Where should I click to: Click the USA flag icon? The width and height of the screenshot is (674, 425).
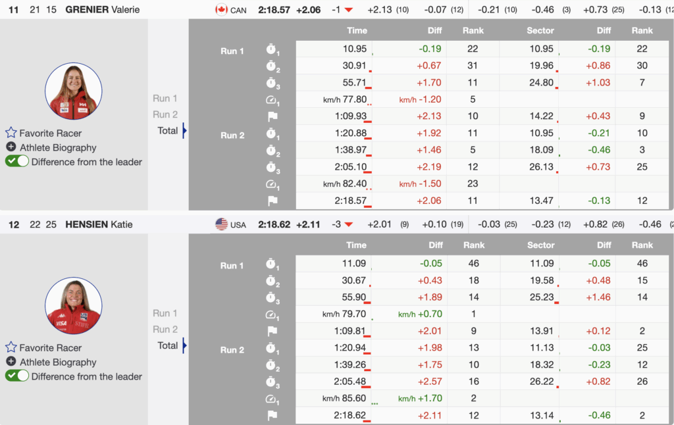[x=221, y=224]
